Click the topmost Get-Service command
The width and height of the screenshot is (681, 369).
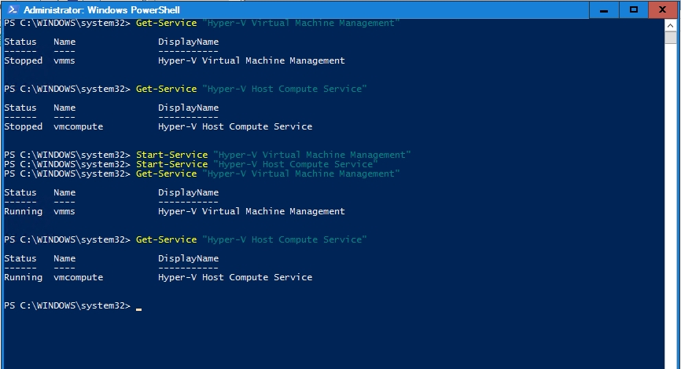(267, 23)
